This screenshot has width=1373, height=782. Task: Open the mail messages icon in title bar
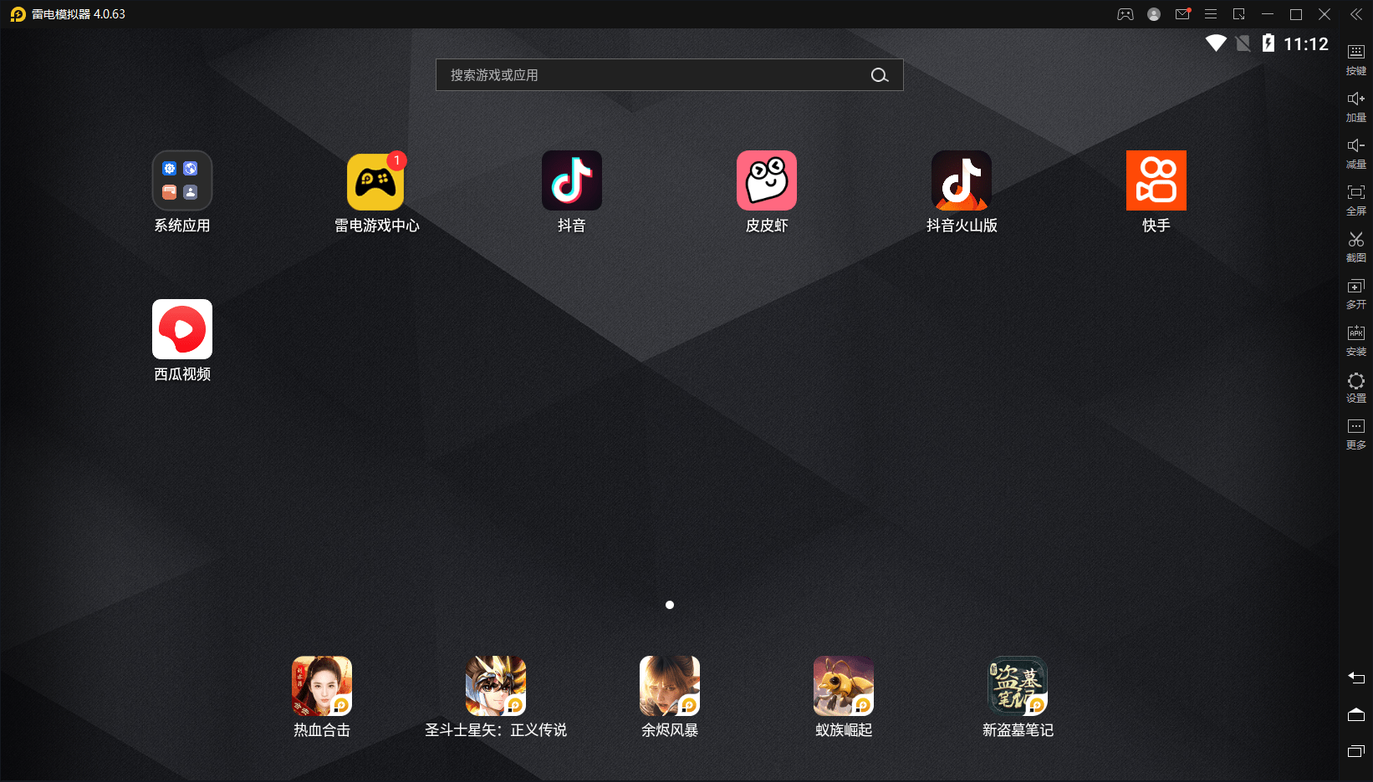point(1182,14)
